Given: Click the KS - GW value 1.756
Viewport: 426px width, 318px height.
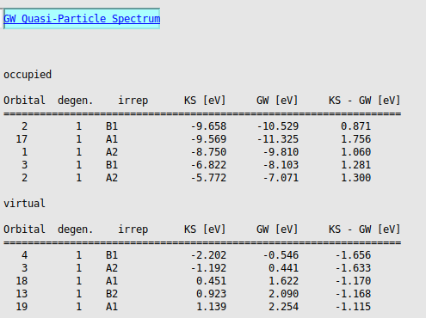Looking at the screenshot, I should pos(355,139).
